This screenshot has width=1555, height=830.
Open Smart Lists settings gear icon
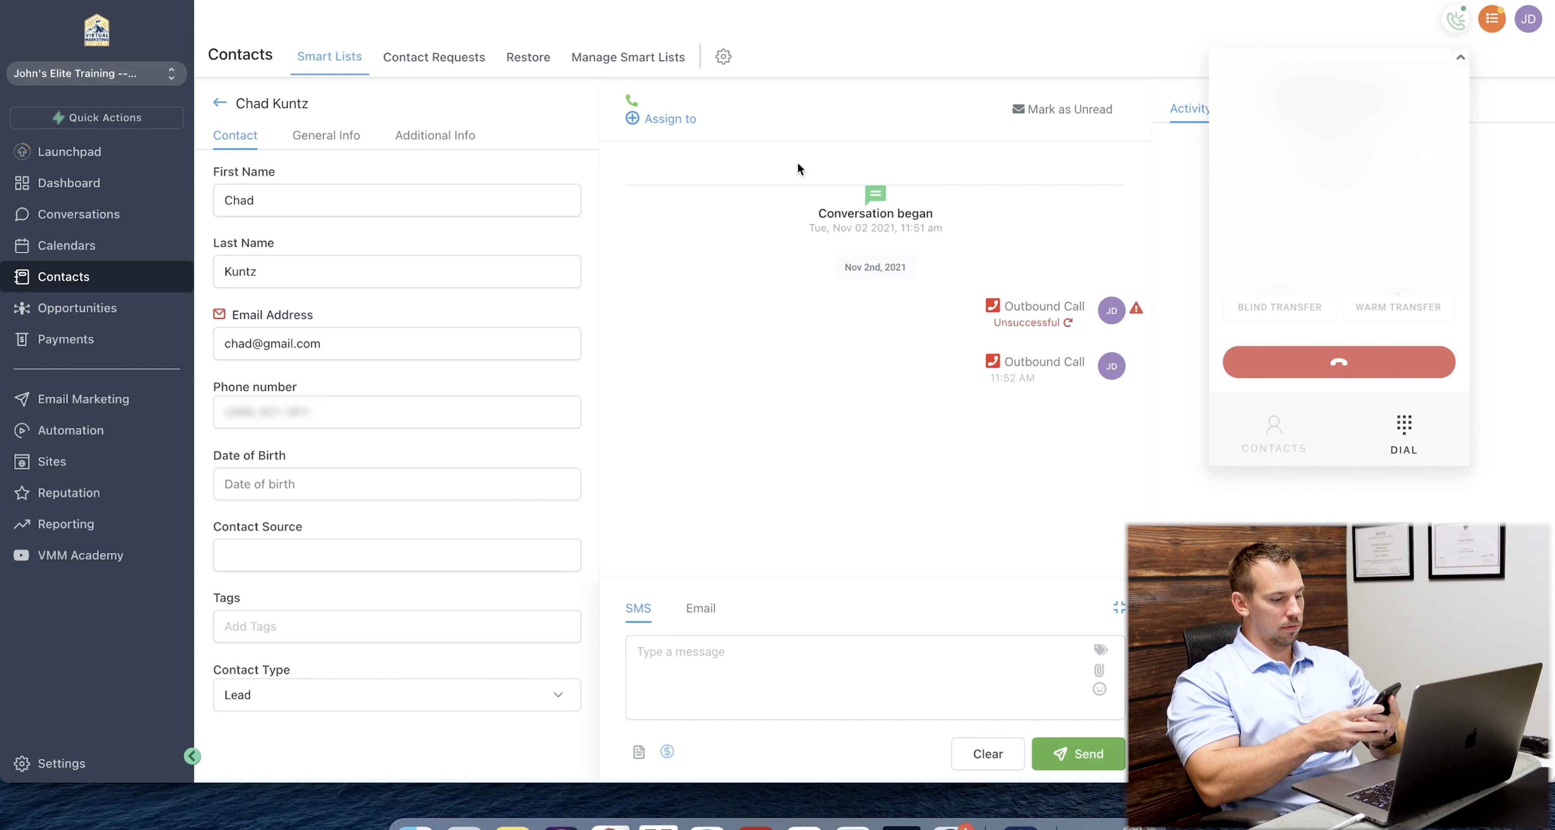[x=722, y=56]
